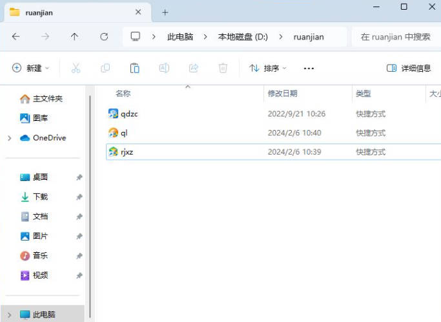Screen dimensions: 441x322
Task: Click ruanjian in the address breadcrumb
Action: [309, 37]
